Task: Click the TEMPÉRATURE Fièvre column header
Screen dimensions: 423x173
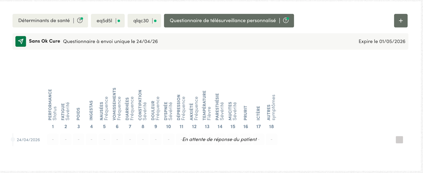Action: pyautogui.click(x=207, y=105)
